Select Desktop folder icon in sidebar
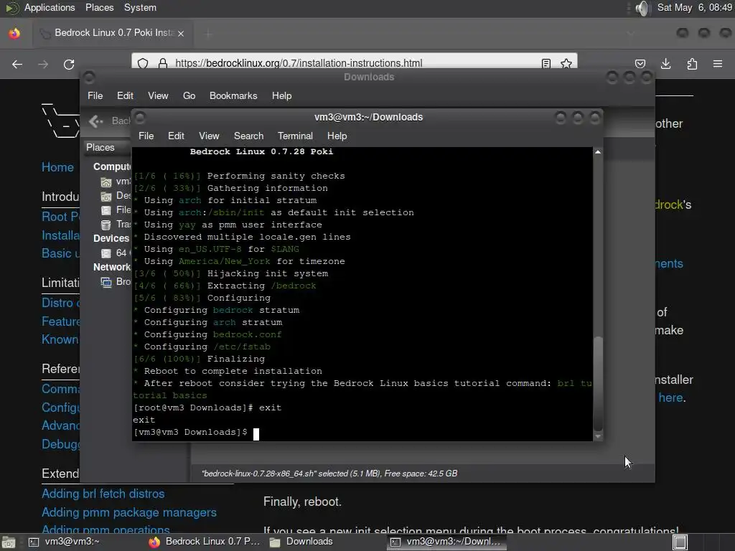Screen dimensions: 735x551 (106, 197)
